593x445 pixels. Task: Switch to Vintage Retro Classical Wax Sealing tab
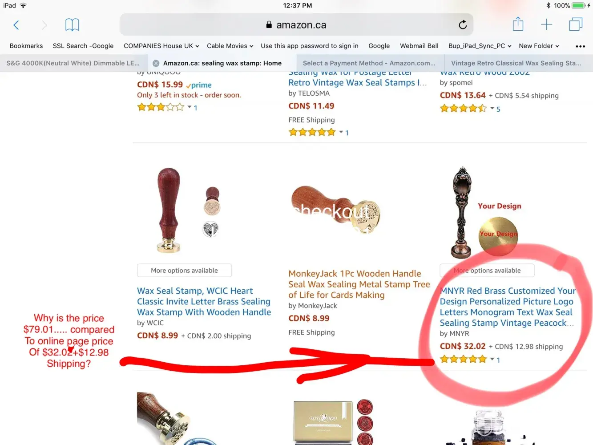click(x=516, y=63)
